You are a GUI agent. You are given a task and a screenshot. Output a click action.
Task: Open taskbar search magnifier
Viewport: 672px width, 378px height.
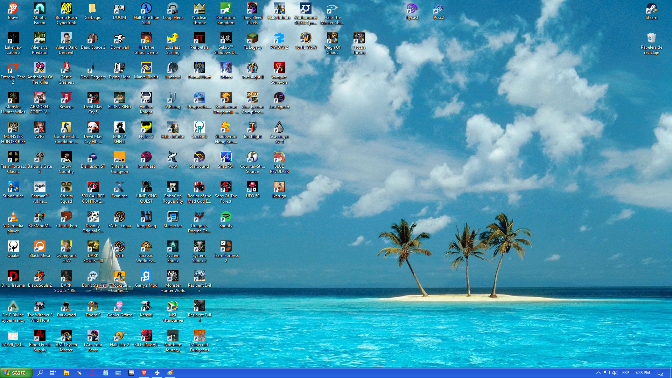pyautogui.click(x=40, y=373)
